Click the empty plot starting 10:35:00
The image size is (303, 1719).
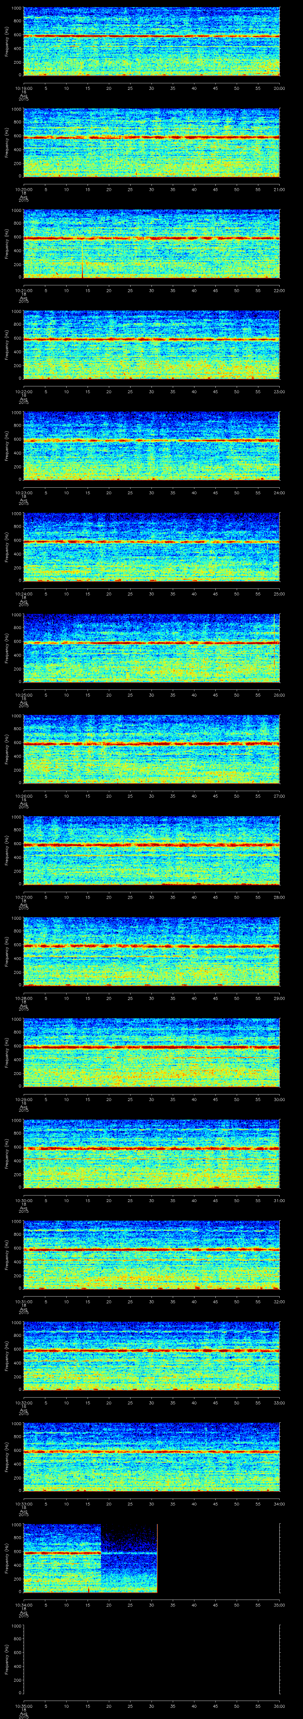[151, 1659]
